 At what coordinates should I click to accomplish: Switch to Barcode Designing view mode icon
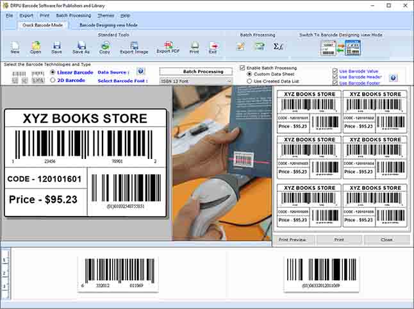point(340,48)
